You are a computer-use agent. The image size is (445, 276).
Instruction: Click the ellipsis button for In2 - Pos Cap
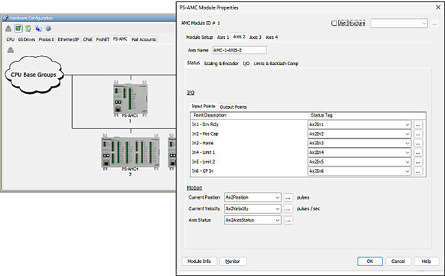coord(418,134)
